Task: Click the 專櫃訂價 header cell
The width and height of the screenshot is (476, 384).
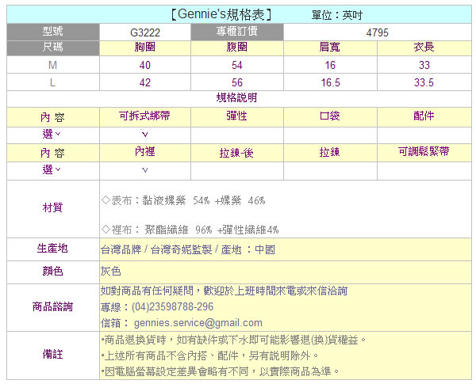Action: pyautogui.click(x=236, y=32)
